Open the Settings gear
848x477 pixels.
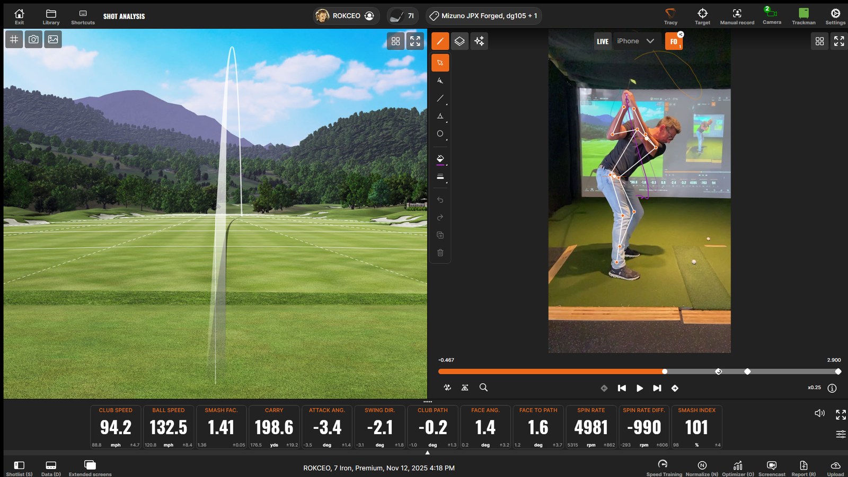click(x=835, y=16)
